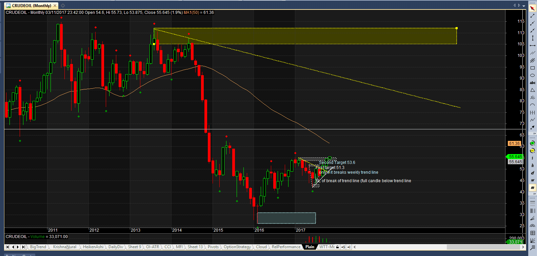Toggle the sheet lock icon
Screen dimensions: 537x256
337,247
